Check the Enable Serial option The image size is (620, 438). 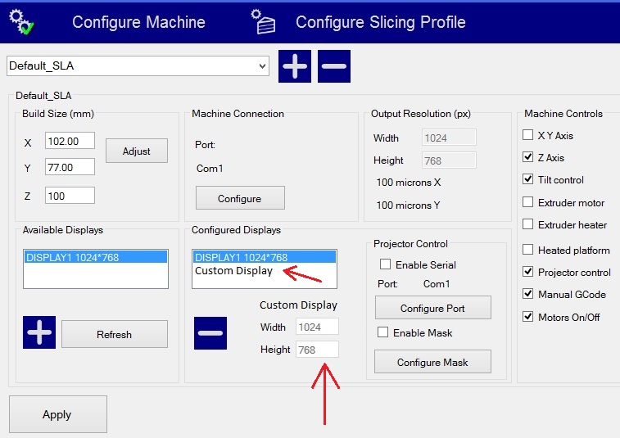[x=385, y=264]
